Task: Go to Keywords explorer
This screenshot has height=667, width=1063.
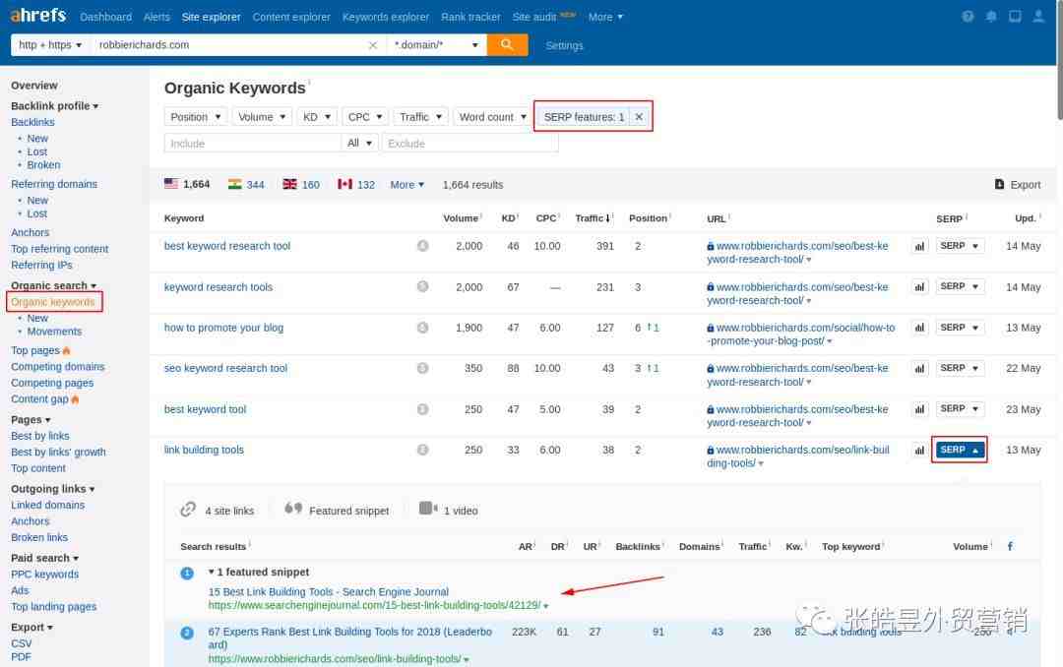Action: [x=386, y=17]
